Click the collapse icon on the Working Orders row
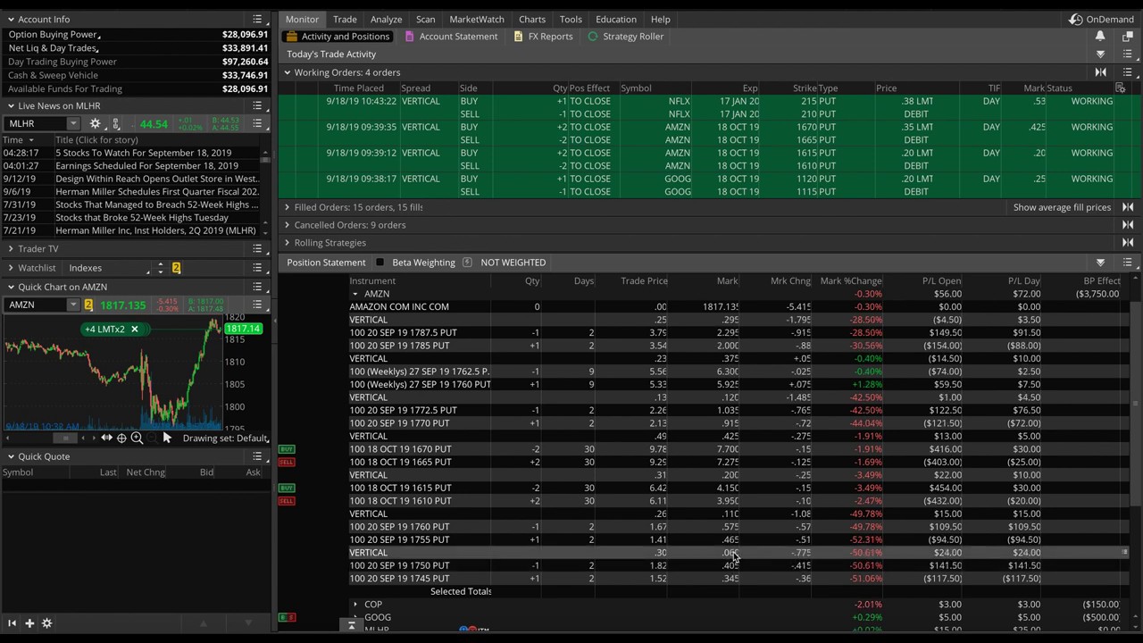1143x643 pixels. tap(1101, 72)
